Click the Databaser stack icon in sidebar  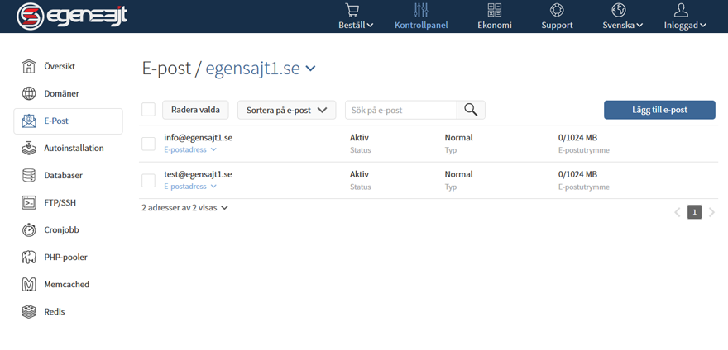pos(29,176)
